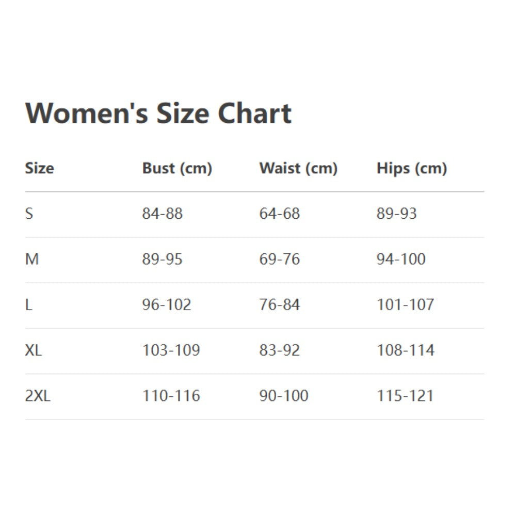Image resolution: width=516 pixels, height=516 pixels.
Task: Click the 101-107 hips measurement cell
Action: coord(405,304)
